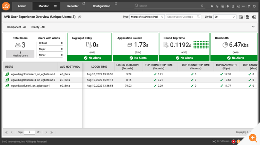The height and width of the screenshot is (145, 260).
Task: Click Component - All filter
Action: [x=17, y=27]
